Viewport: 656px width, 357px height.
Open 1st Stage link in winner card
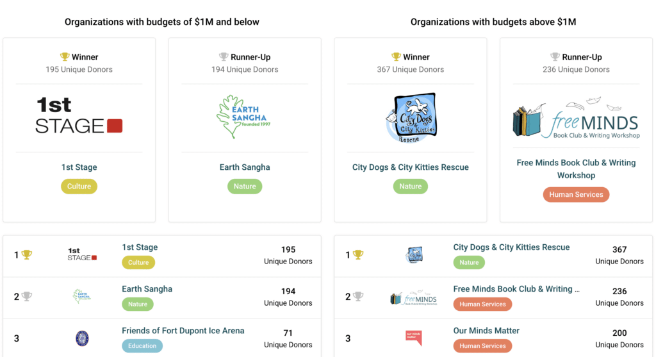click(x=79, y=167)
